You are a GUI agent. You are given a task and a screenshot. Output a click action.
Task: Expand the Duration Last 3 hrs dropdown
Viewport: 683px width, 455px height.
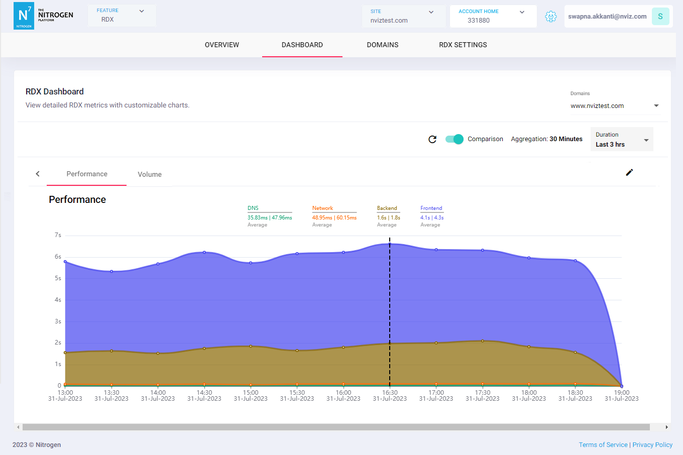tap(622, 140)
